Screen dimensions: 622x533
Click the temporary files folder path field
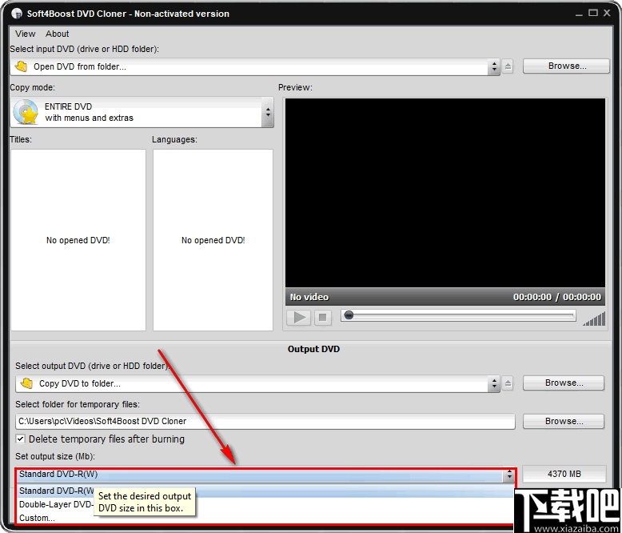tap(265, 422)
